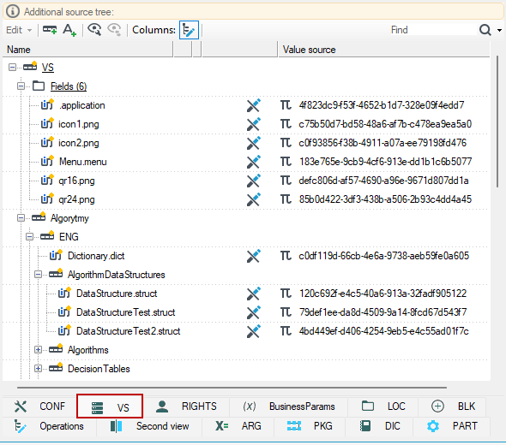Open the search options dropdown arrow
The image size is (506, 445).
(499, 30)
